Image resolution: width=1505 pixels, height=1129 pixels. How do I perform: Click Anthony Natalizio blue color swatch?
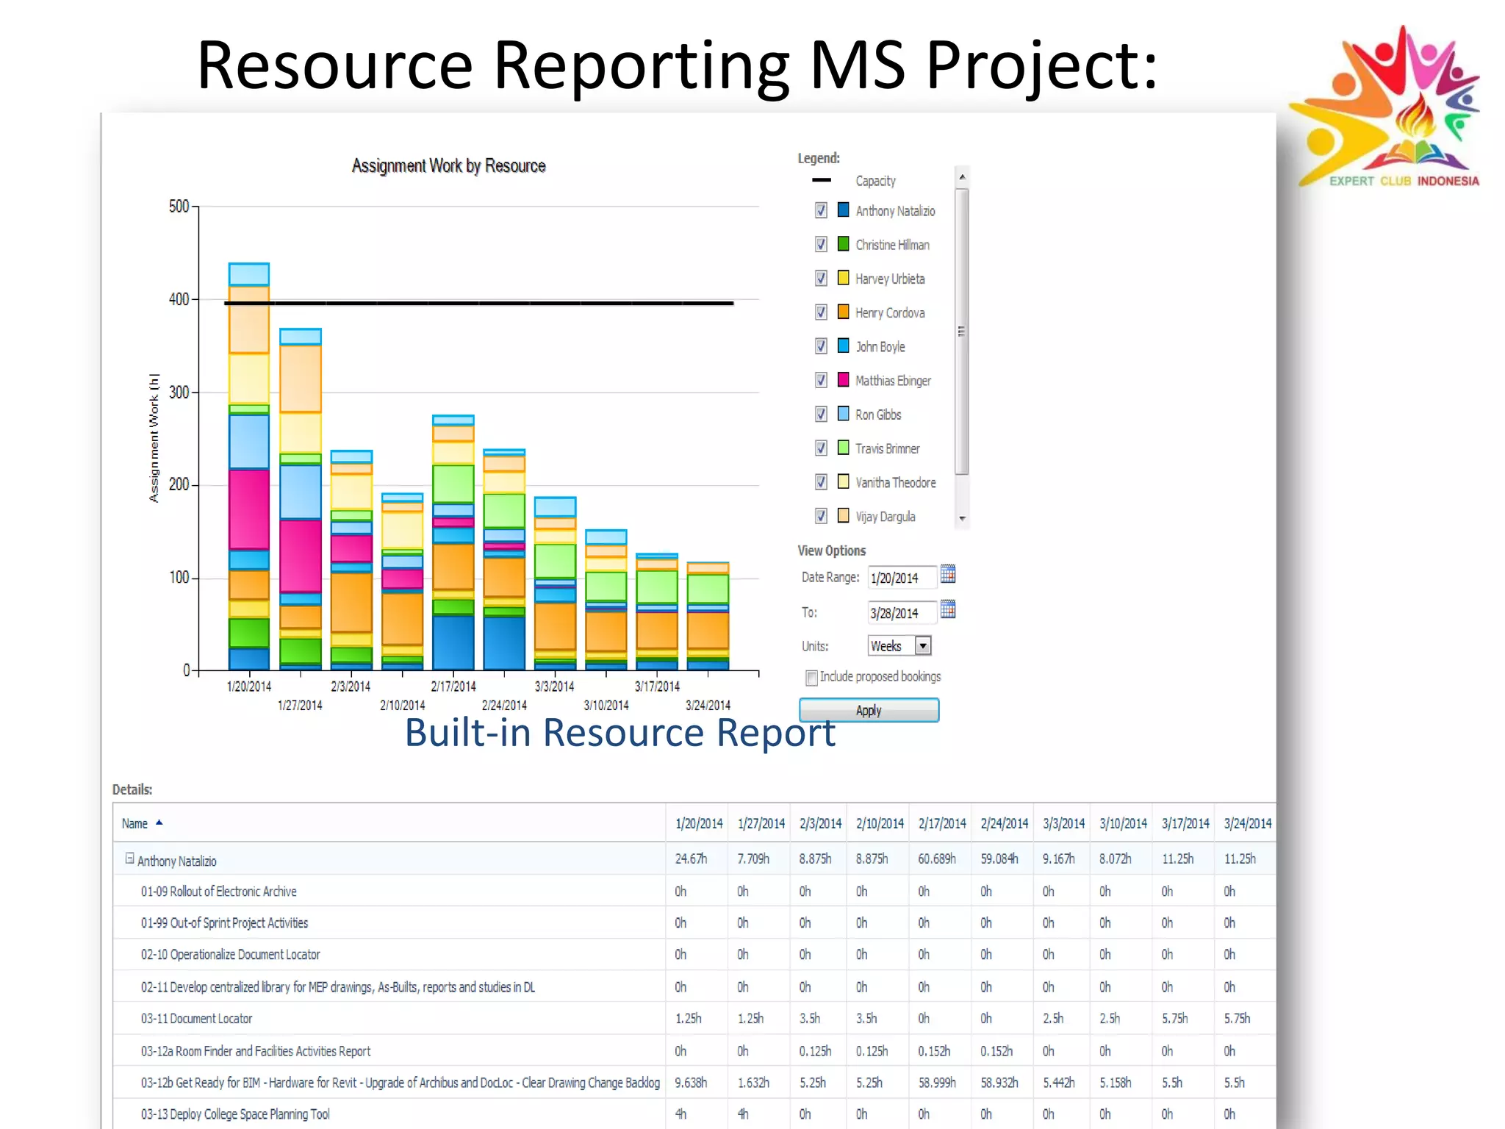pyautogui.click(x=844, y=209)
